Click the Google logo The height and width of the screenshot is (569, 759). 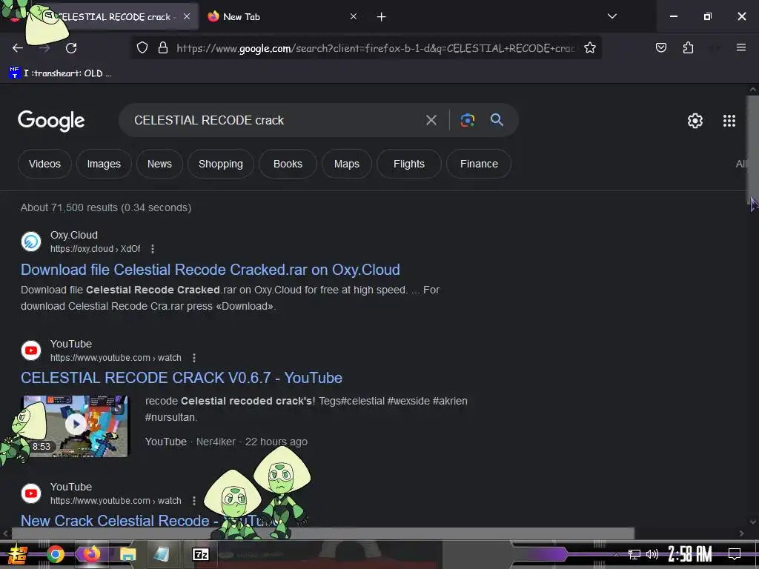coord(51,121)
